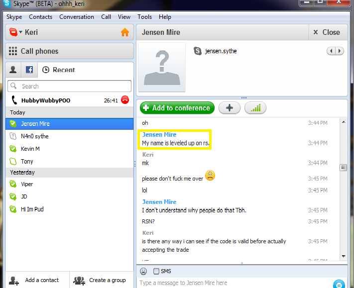
Task: Click the status icon beside Tony
Action: coord(13,161)
